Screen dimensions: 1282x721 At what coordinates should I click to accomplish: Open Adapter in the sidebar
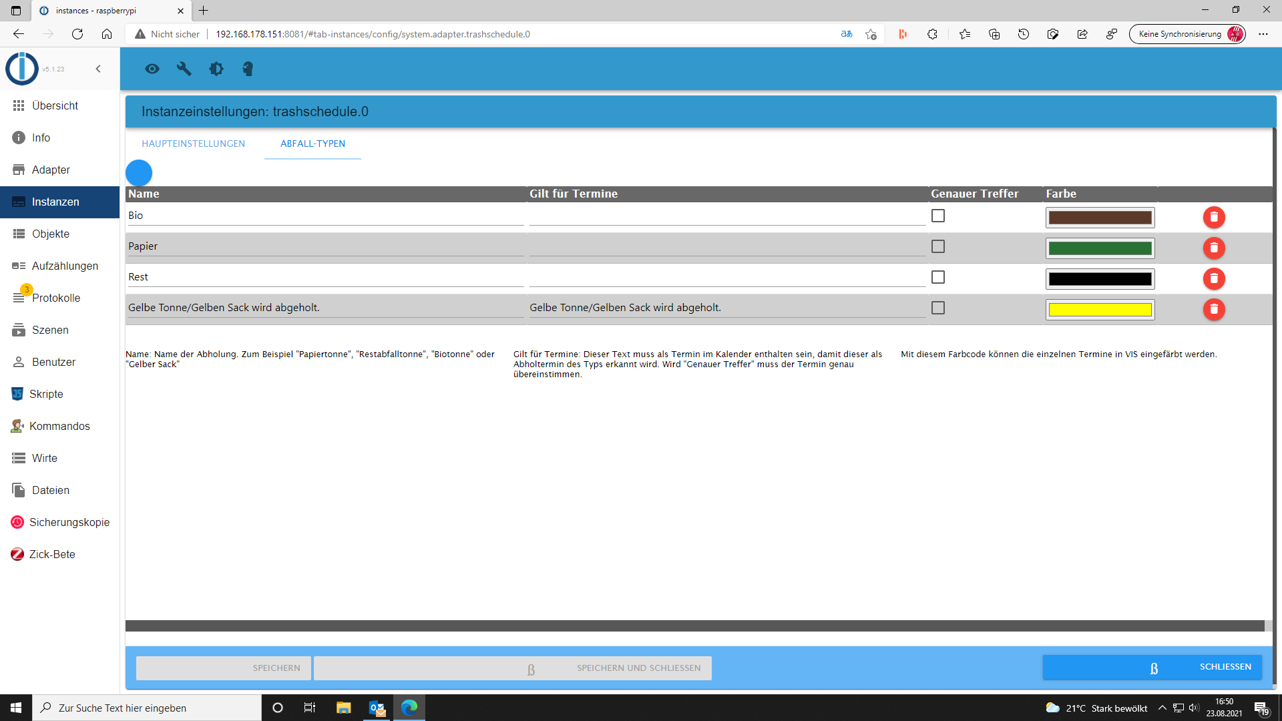click(51, 170)
